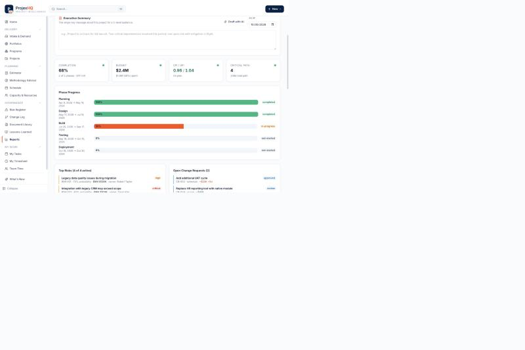Click the sidebar vertical scrollbar
Screen dimensions: 525x350
(47, 92)
